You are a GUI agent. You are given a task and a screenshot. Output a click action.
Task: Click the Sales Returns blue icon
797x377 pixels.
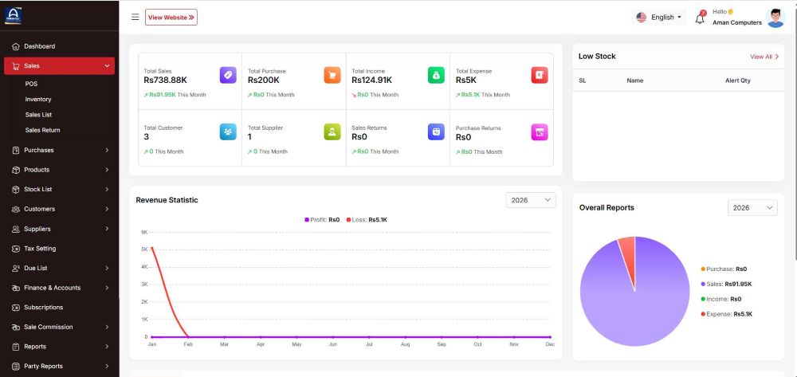point(436,132)
